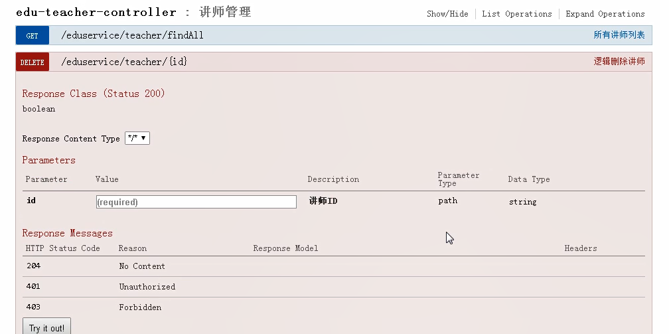Click the Show/Hide link
Image resolution: width=669 pixels, height=334 pixels.
[x=447, y=14]
